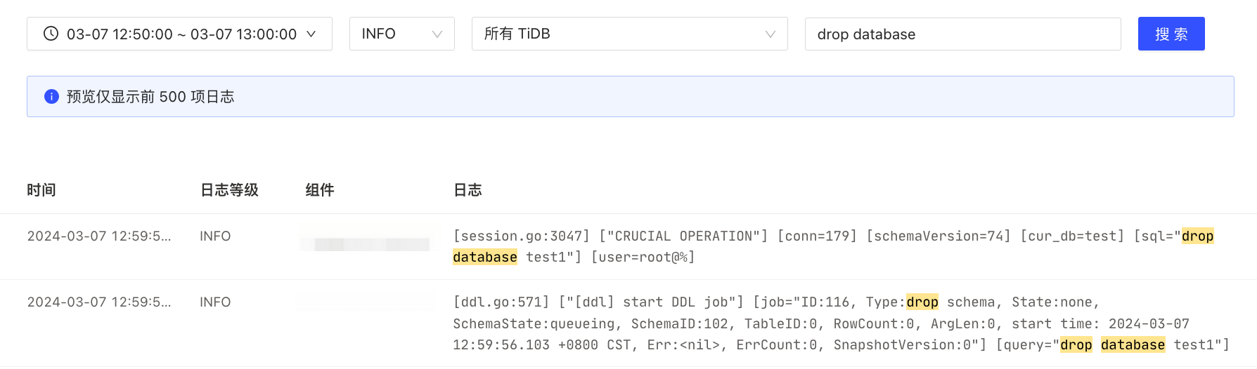The width and height of the screenshot is (1257, 369).
Task: Click the blue 搜索 search button
Action: [x=1171, y=34]
